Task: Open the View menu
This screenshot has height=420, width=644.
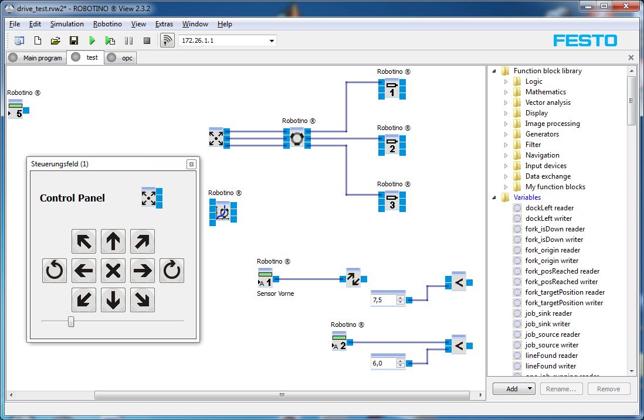Action: pyautogui.click(x=138, y=24)
